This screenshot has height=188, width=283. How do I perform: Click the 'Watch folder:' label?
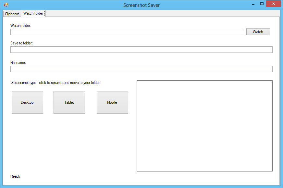tap(20, 26)
